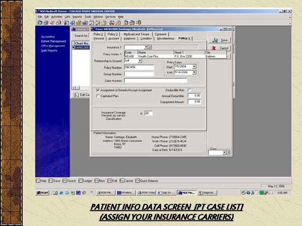Image resolution: width=302 pixels, height=226 pixels.
Task: Select chart number SANEL000 in the Patient List
Action: [82, 47]
